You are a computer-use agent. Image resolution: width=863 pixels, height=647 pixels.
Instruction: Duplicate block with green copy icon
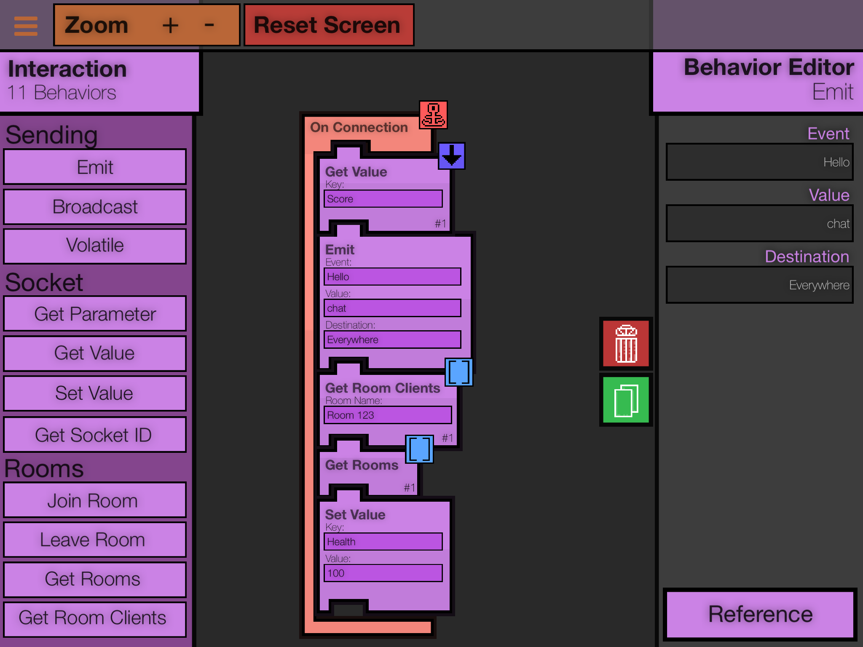[626, 400]
